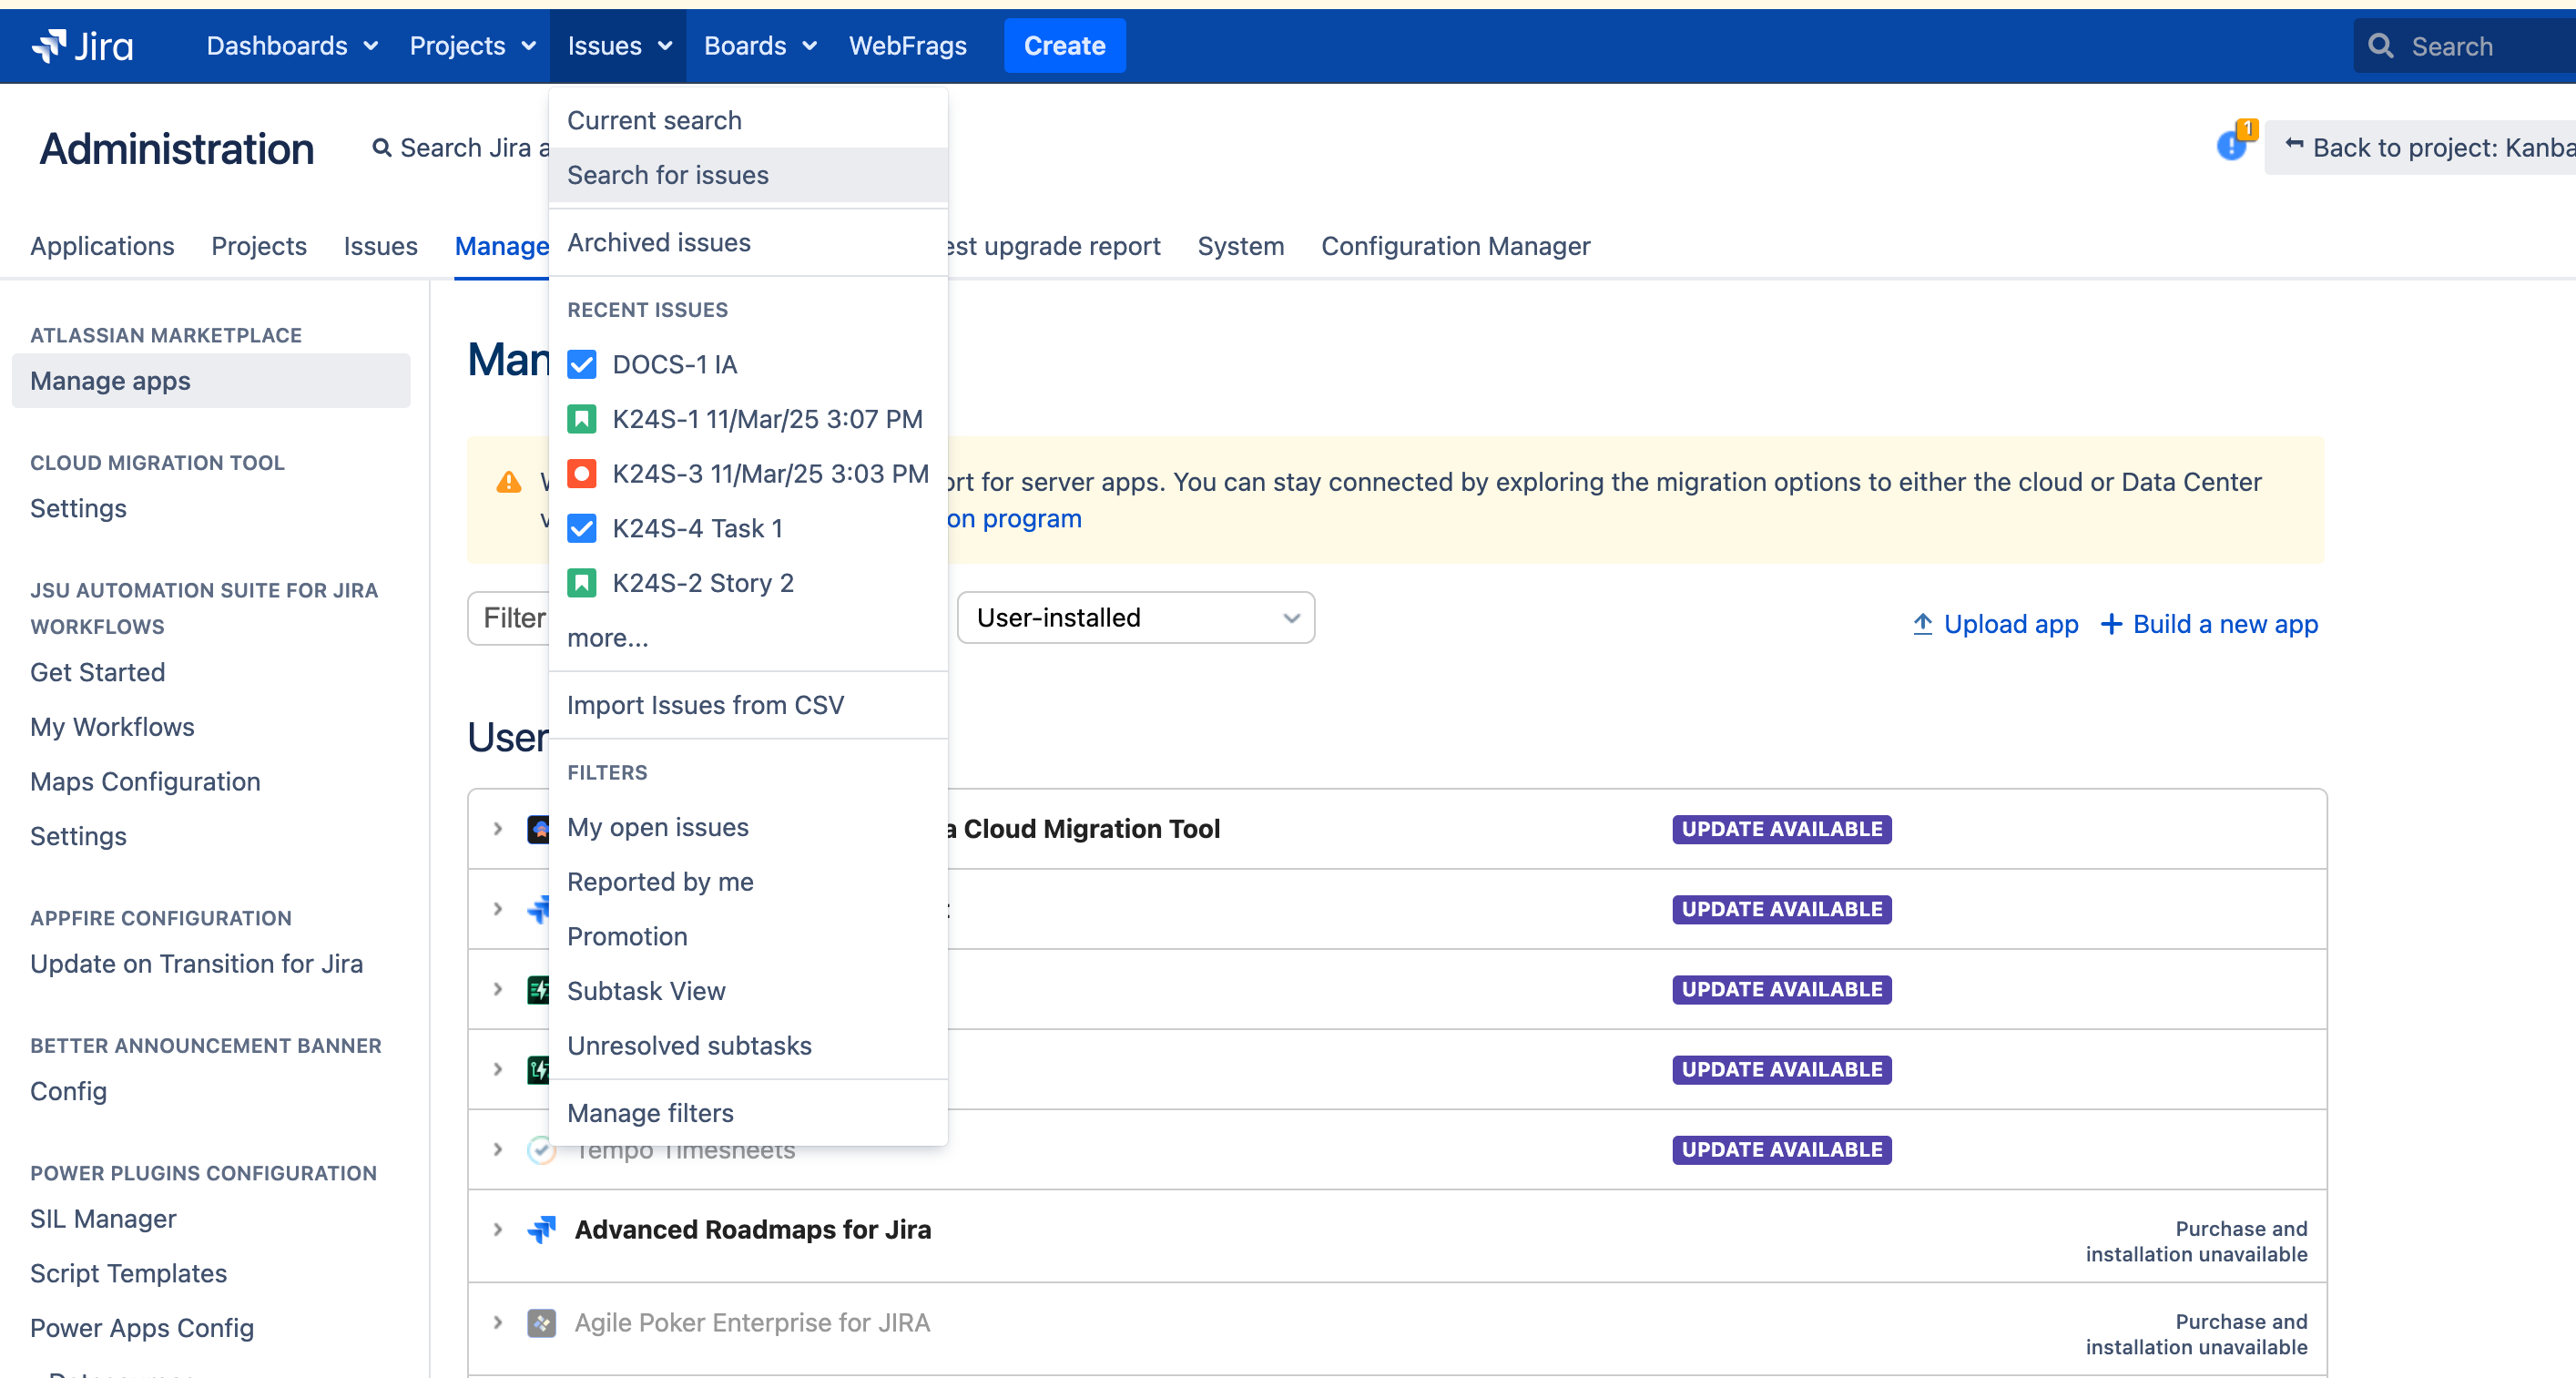
Task: Switch to the Issues admin tab
Action: [x=380, y=246]
